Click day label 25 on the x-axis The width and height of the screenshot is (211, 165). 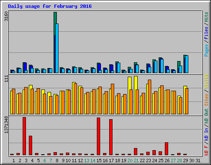click(161, 160)
